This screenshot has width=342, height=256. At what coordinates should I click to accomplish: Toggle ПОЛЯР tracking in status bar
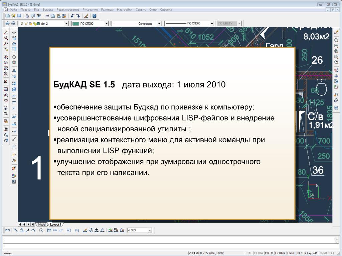click(x=280, y=253)
